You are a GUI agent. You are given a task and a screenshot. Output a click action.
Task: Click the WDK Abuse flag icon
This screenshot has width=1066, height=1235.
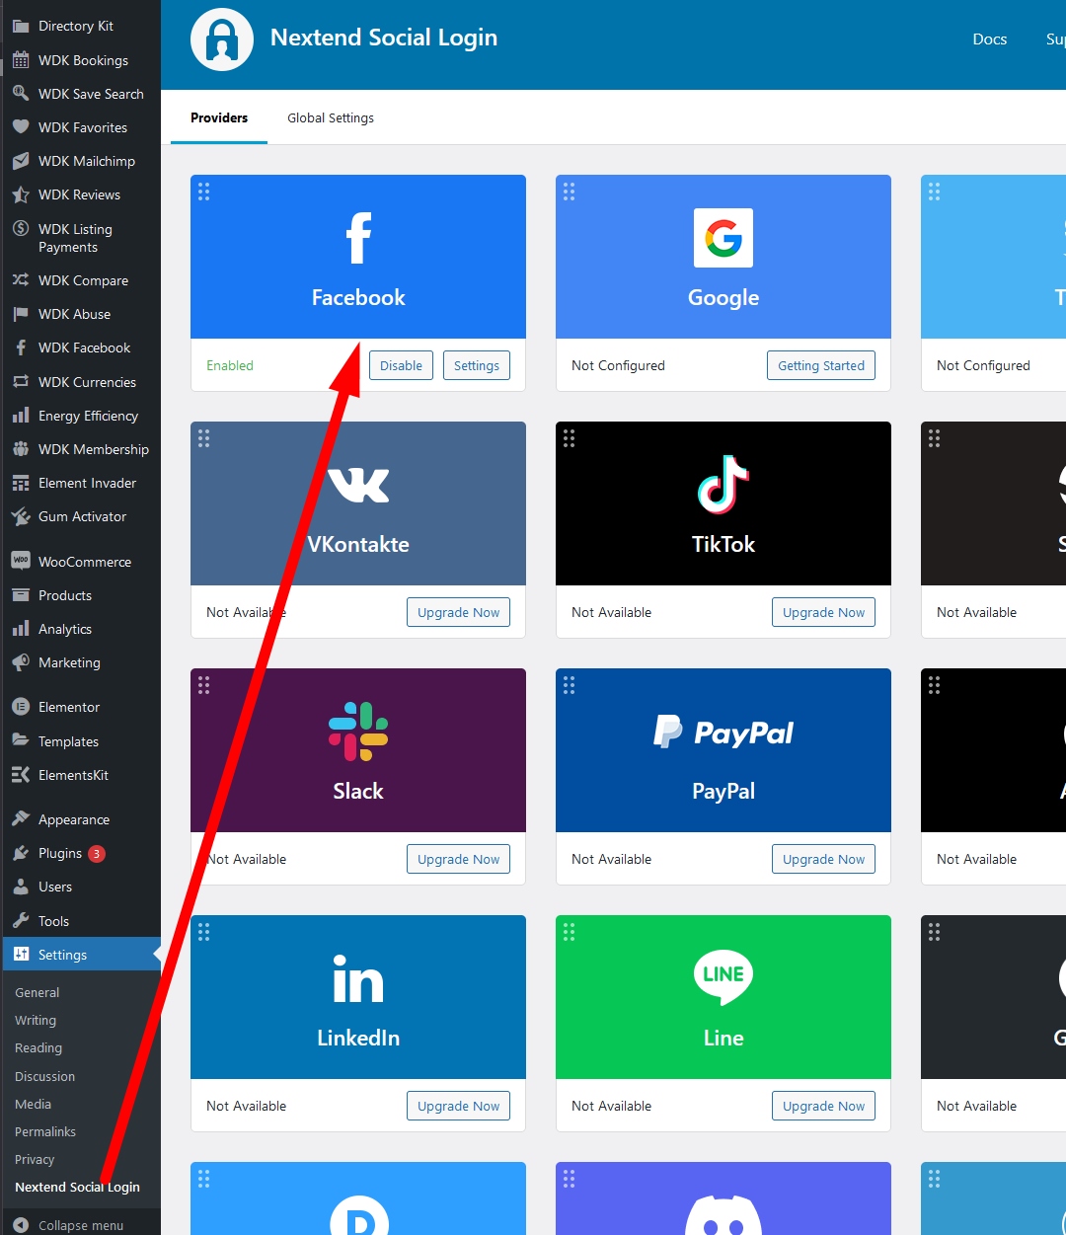pyautogui.click(x=21, y=314)
